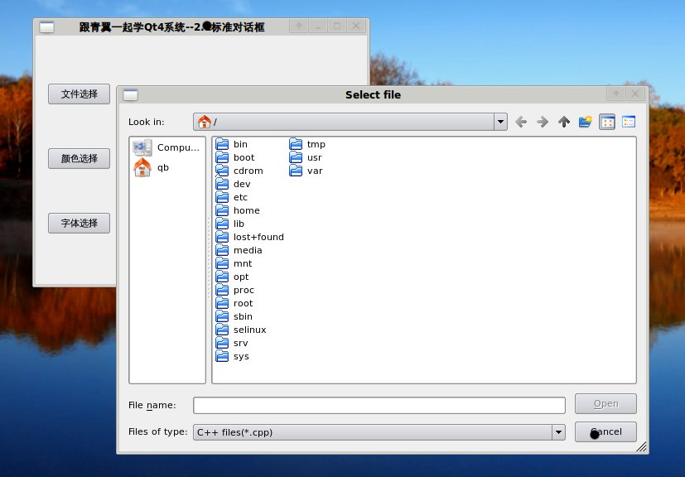Create a new folder using toolbar icon

(586, 122)
